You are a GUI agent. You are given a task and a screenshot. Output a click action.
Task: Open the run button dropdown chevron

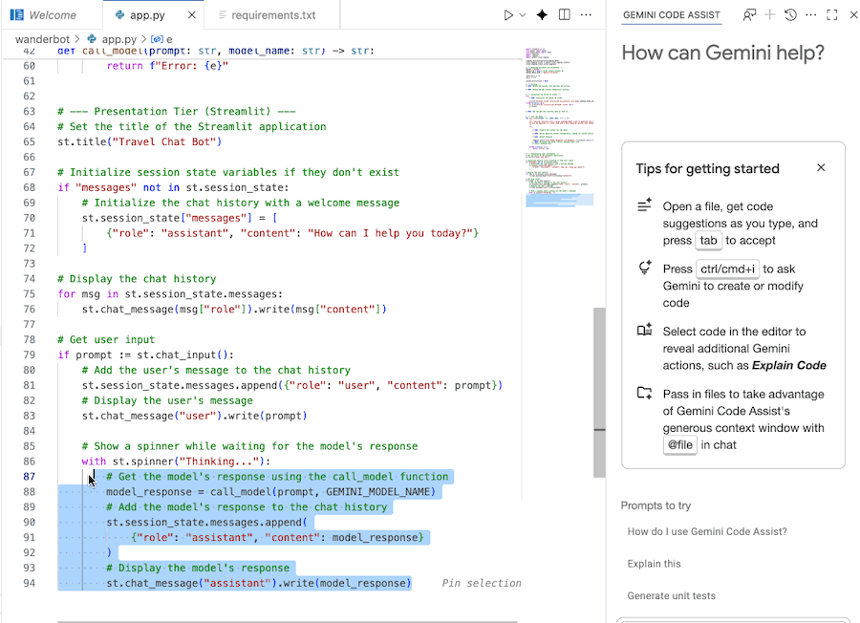(x=522, y=14)
